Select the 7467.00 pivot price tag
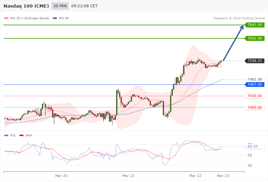268x182 pixels. click(x=255, y=84)
